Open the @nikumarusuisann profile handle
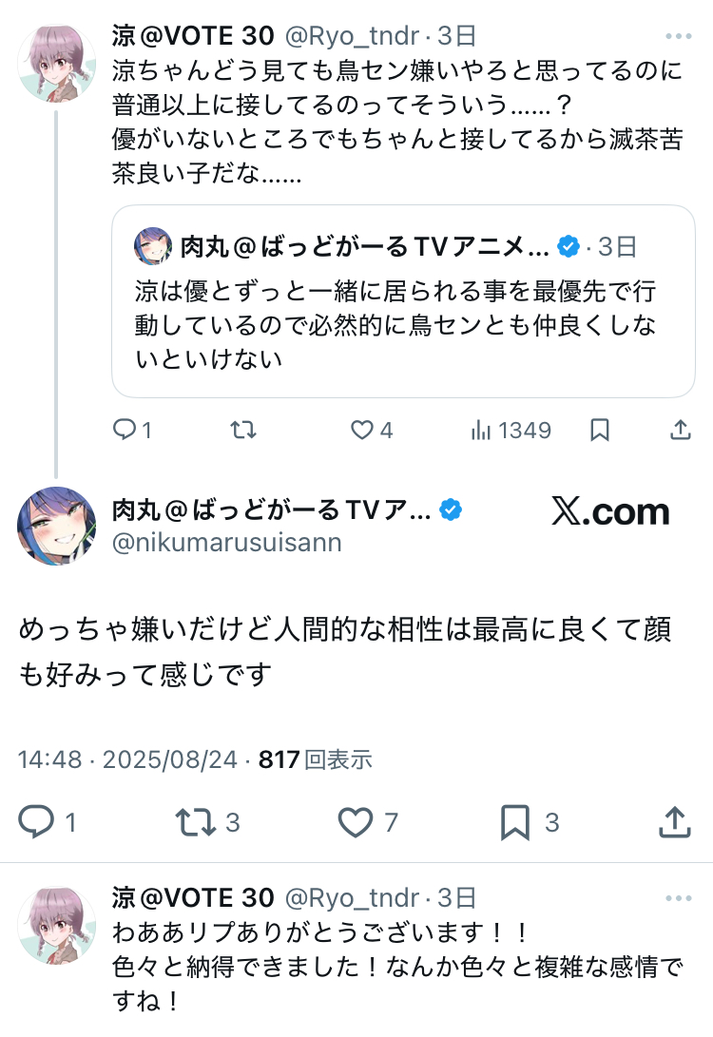 tap(226, 543)
